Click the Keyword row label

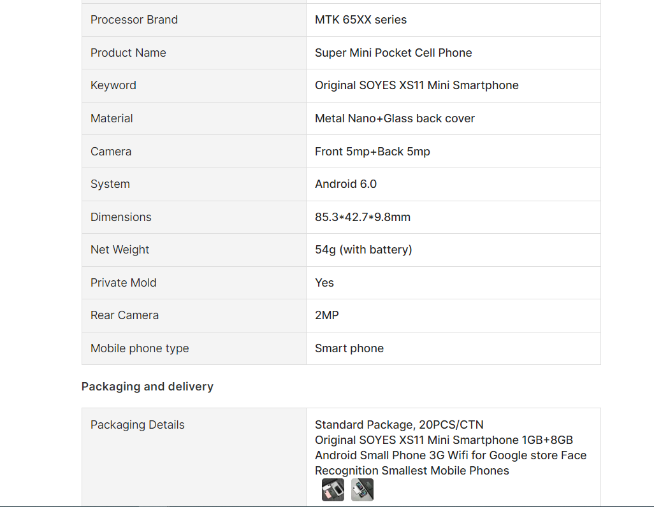[x=113, y=85]
